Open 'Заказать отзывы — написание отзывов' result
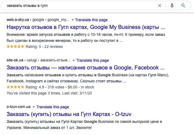 (86, 67)
